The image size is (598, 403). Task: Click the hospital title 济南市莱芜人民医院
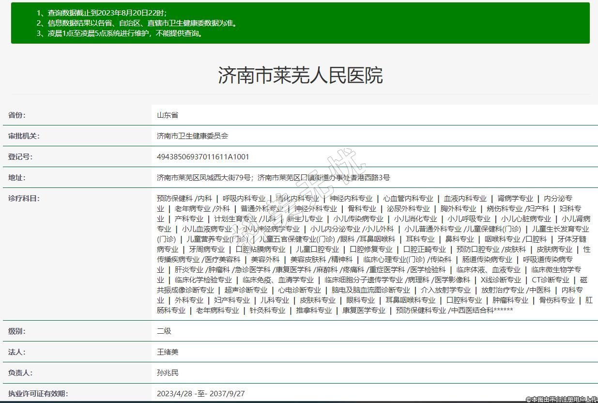pos(300,75)
